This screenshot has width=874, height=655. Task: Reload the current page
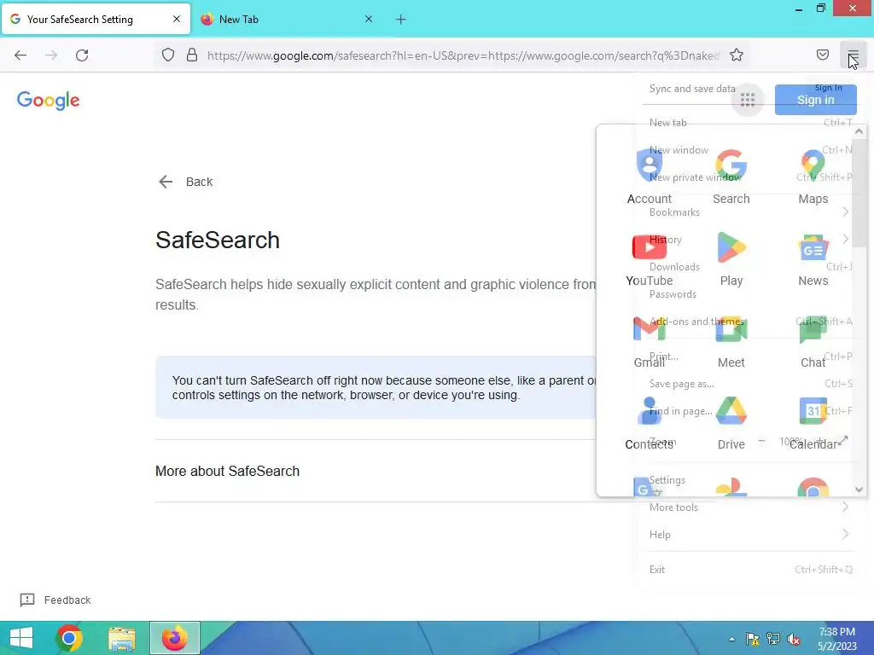click(82, 55)
